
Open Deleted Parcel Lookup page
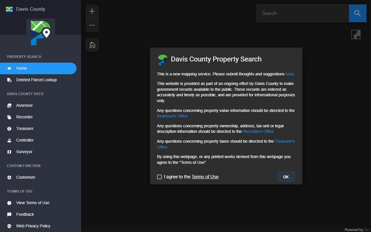38,80
